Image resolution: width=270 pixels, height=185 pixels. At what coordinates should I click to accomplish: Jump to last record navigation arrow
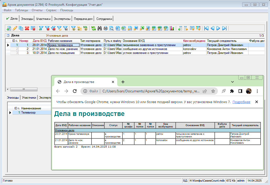point(224,28)
